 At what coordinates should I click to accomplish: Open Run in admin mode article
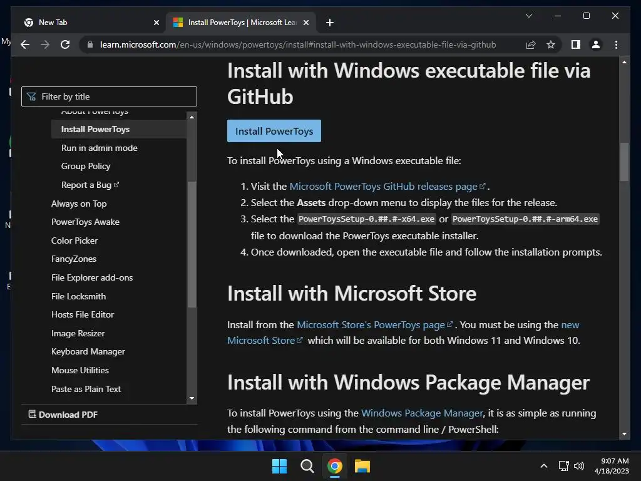100,148
